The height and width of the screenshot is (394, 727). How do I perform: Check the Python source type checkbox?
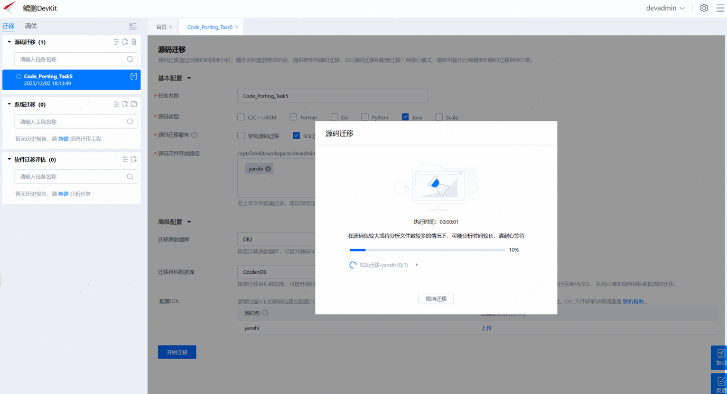click(365, 117)
